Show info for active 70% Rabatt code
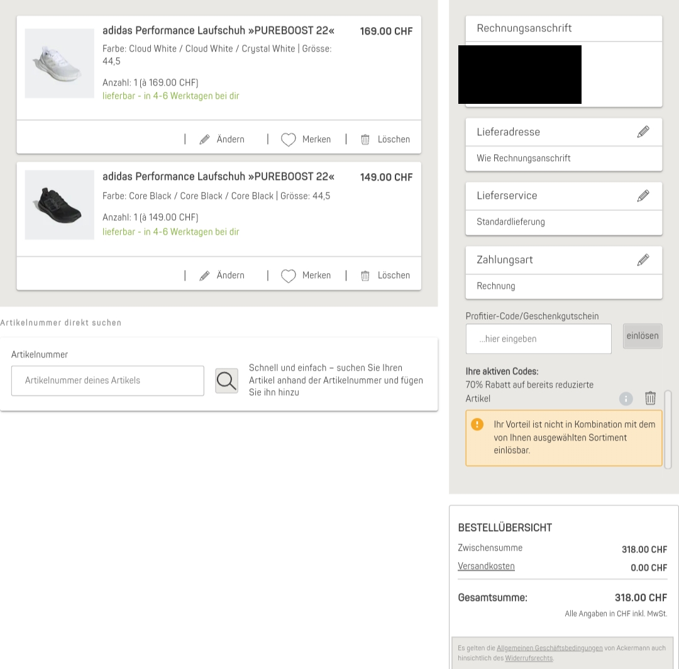The width and height of the screenshot is (679, 669). pyautogui.click(x=626, y=398)
